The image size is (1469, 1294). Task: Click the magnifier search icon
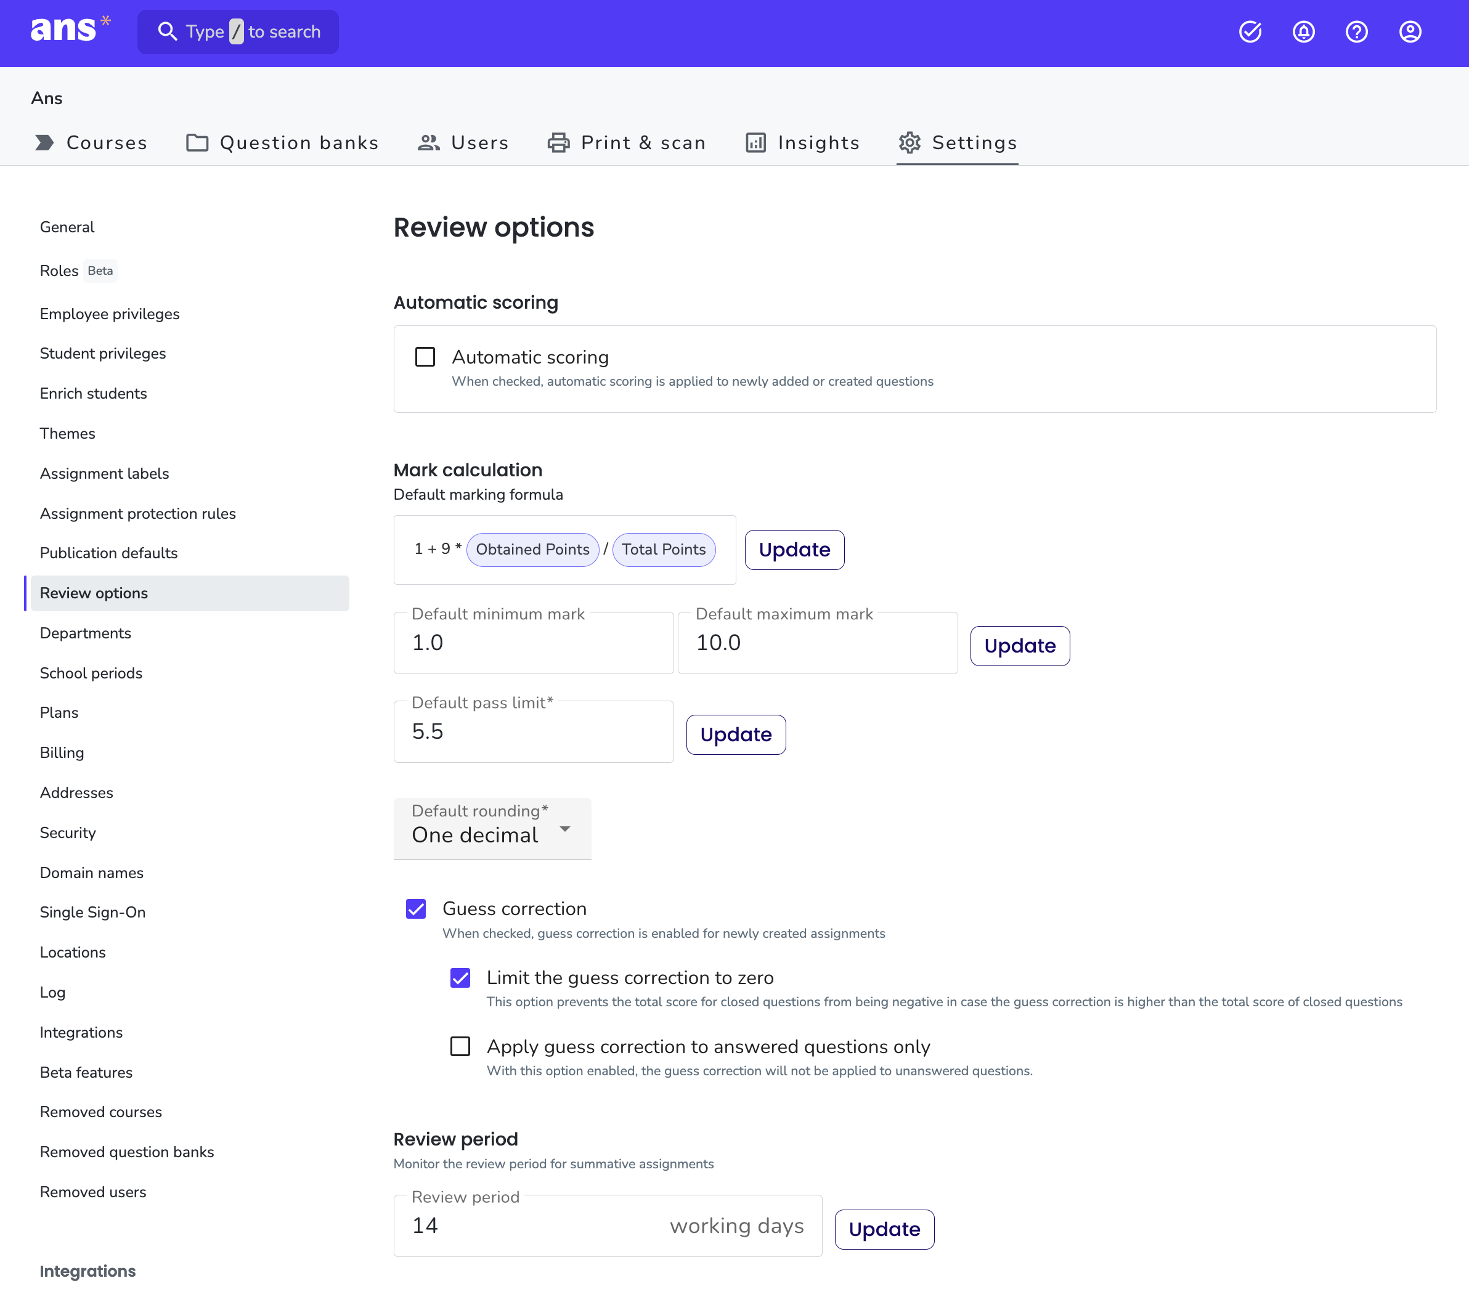coord(167,31)
